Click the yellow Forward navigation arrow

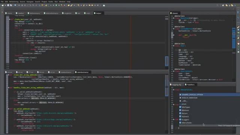(92, 5)
